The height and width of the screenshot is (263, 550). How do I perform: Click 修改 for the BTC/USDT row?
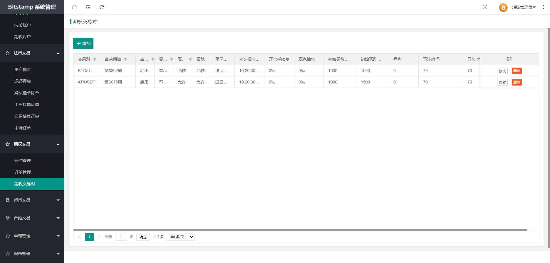(x=502, y=71)
